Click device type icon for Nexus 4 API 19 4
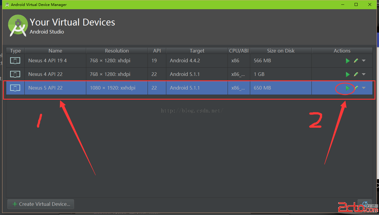The image size is (379, 215). (15, 61)
